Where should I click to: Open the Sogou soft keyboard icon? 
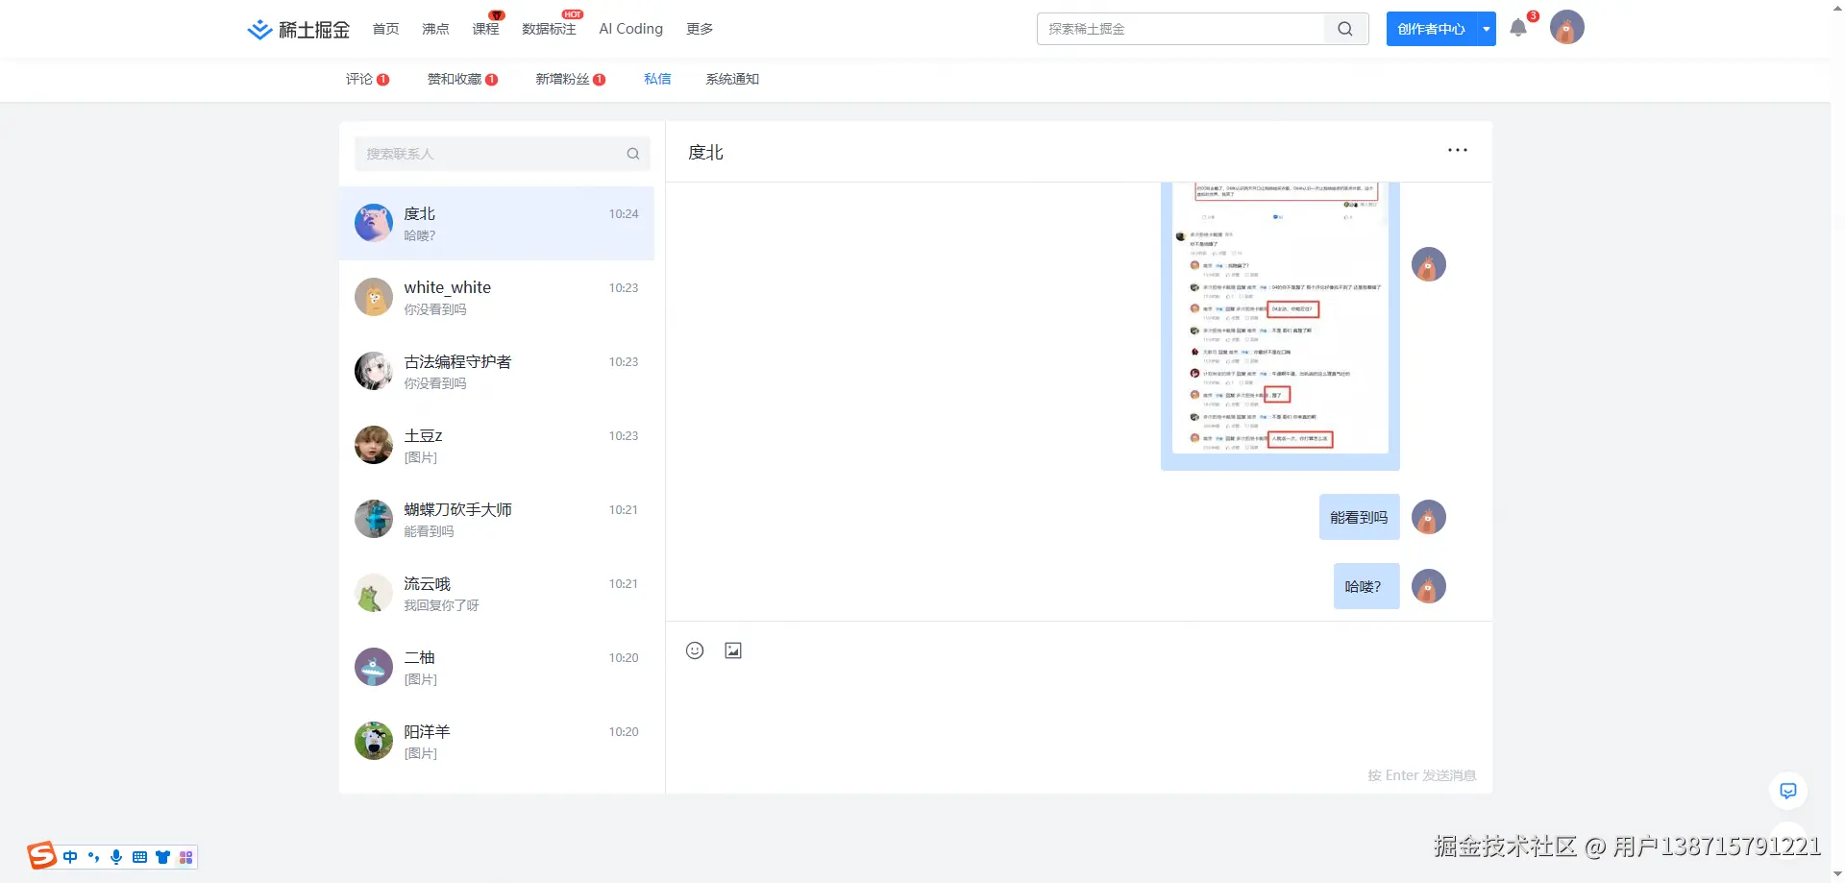[x=139, y=856]
